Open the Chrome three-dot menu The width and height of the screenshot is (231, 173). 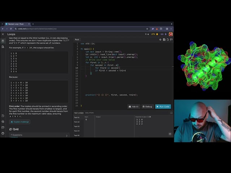(x=171, y=29)
